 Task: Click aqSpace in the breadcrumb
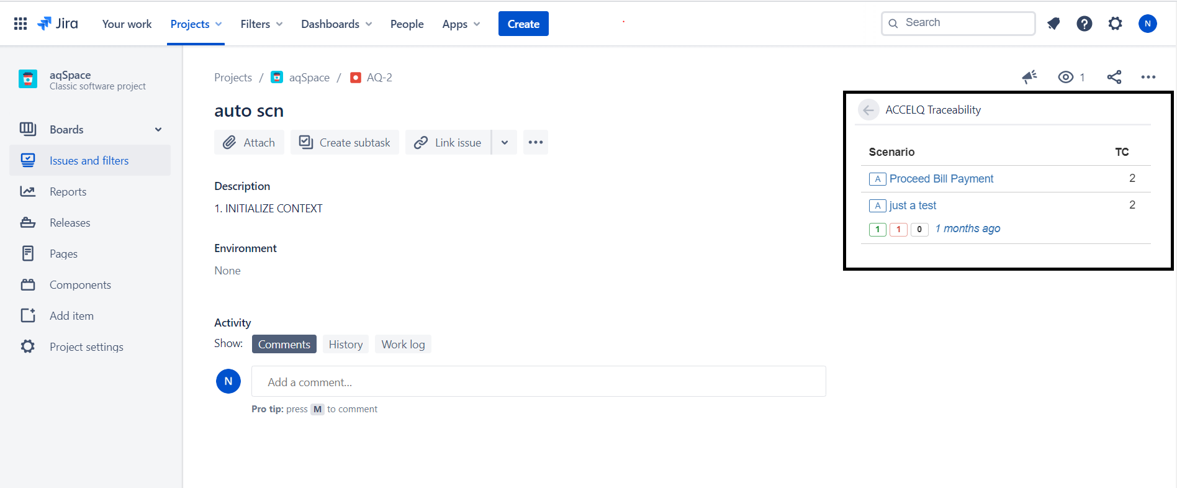point(309,77)
